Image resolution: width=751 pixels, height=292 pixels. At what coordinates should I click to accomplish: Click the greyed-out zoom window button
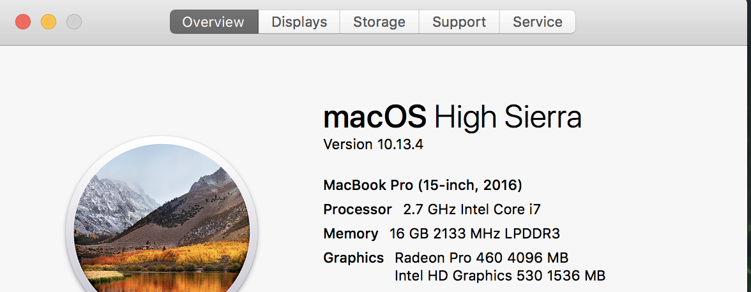74,22
